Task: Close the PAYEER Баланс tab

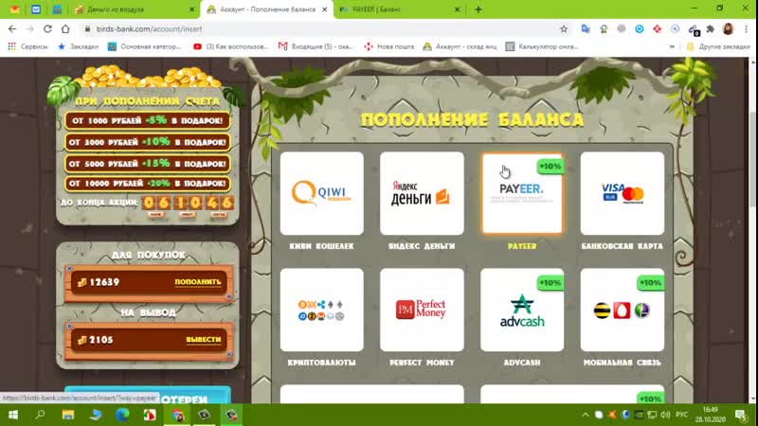Action: click(457, 9)
